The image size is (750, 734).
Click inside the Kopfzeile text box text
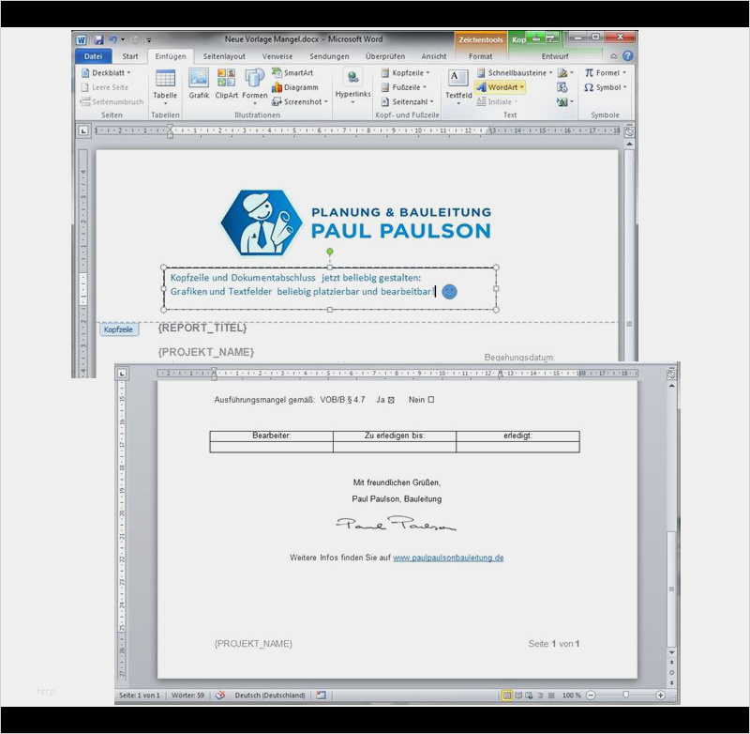click(302, 284)
